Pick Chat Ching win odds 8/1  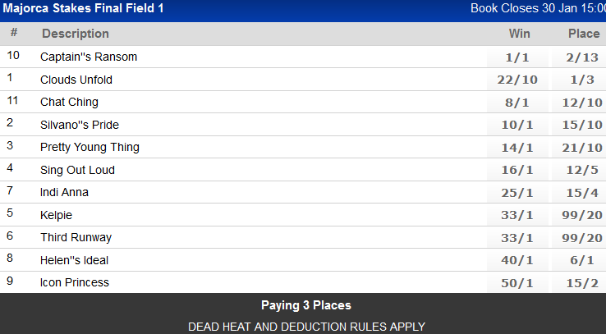(x=519, y=103)
